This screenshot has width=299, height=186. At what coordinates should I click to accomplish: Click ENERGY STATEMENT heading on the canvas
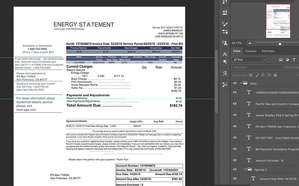tap(84, 24)
